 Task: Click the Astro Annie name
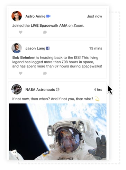tap(35, 16)
